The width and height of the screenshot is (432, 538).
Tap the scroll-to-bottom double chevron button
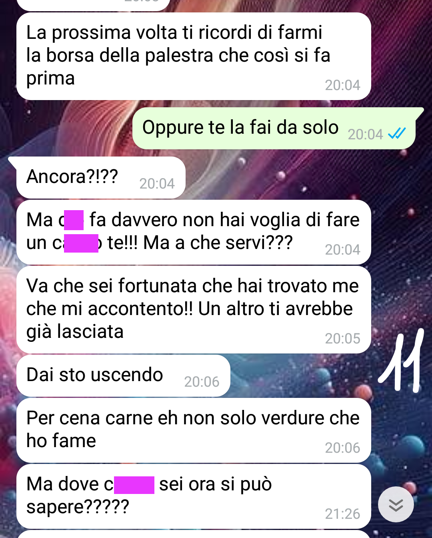[396, 505]
